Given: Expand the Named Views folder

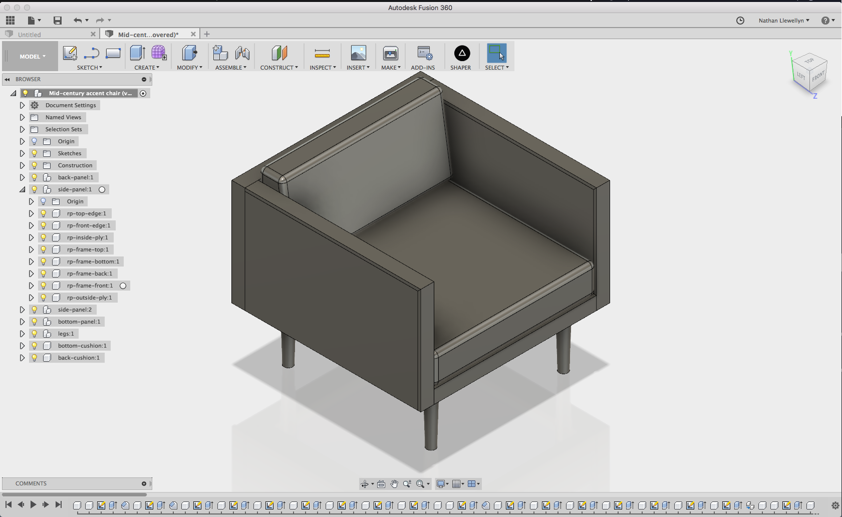Looking at the screenshot, I should [x=22, y=117].
